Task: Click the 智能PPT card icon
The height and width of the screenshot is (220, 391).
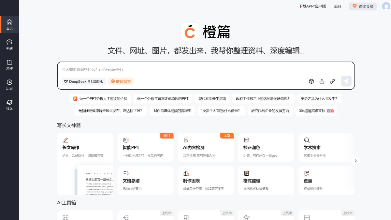Action: [x=126, y=140]
